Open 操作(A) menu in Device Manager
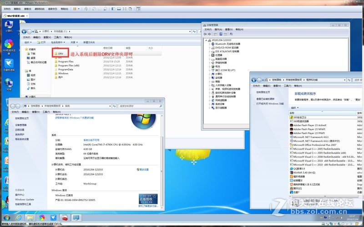 tap(218, 30)
